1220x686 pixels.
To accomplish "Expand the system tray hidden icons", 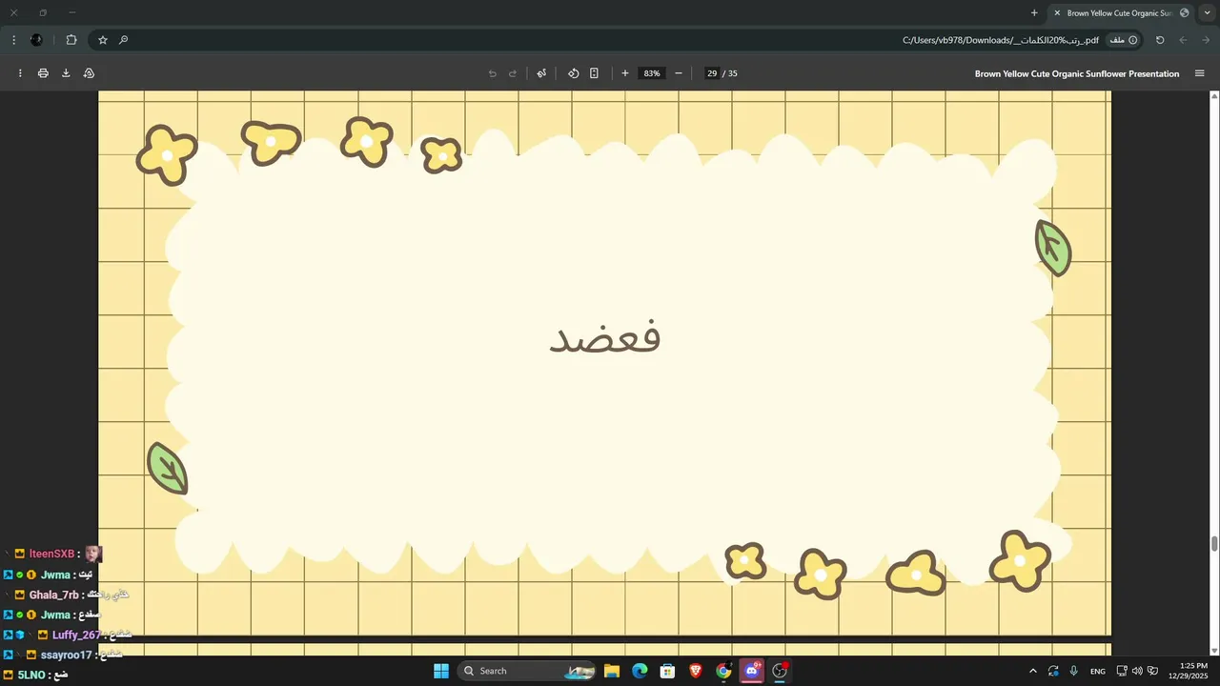I will (x=1033, y=671).
